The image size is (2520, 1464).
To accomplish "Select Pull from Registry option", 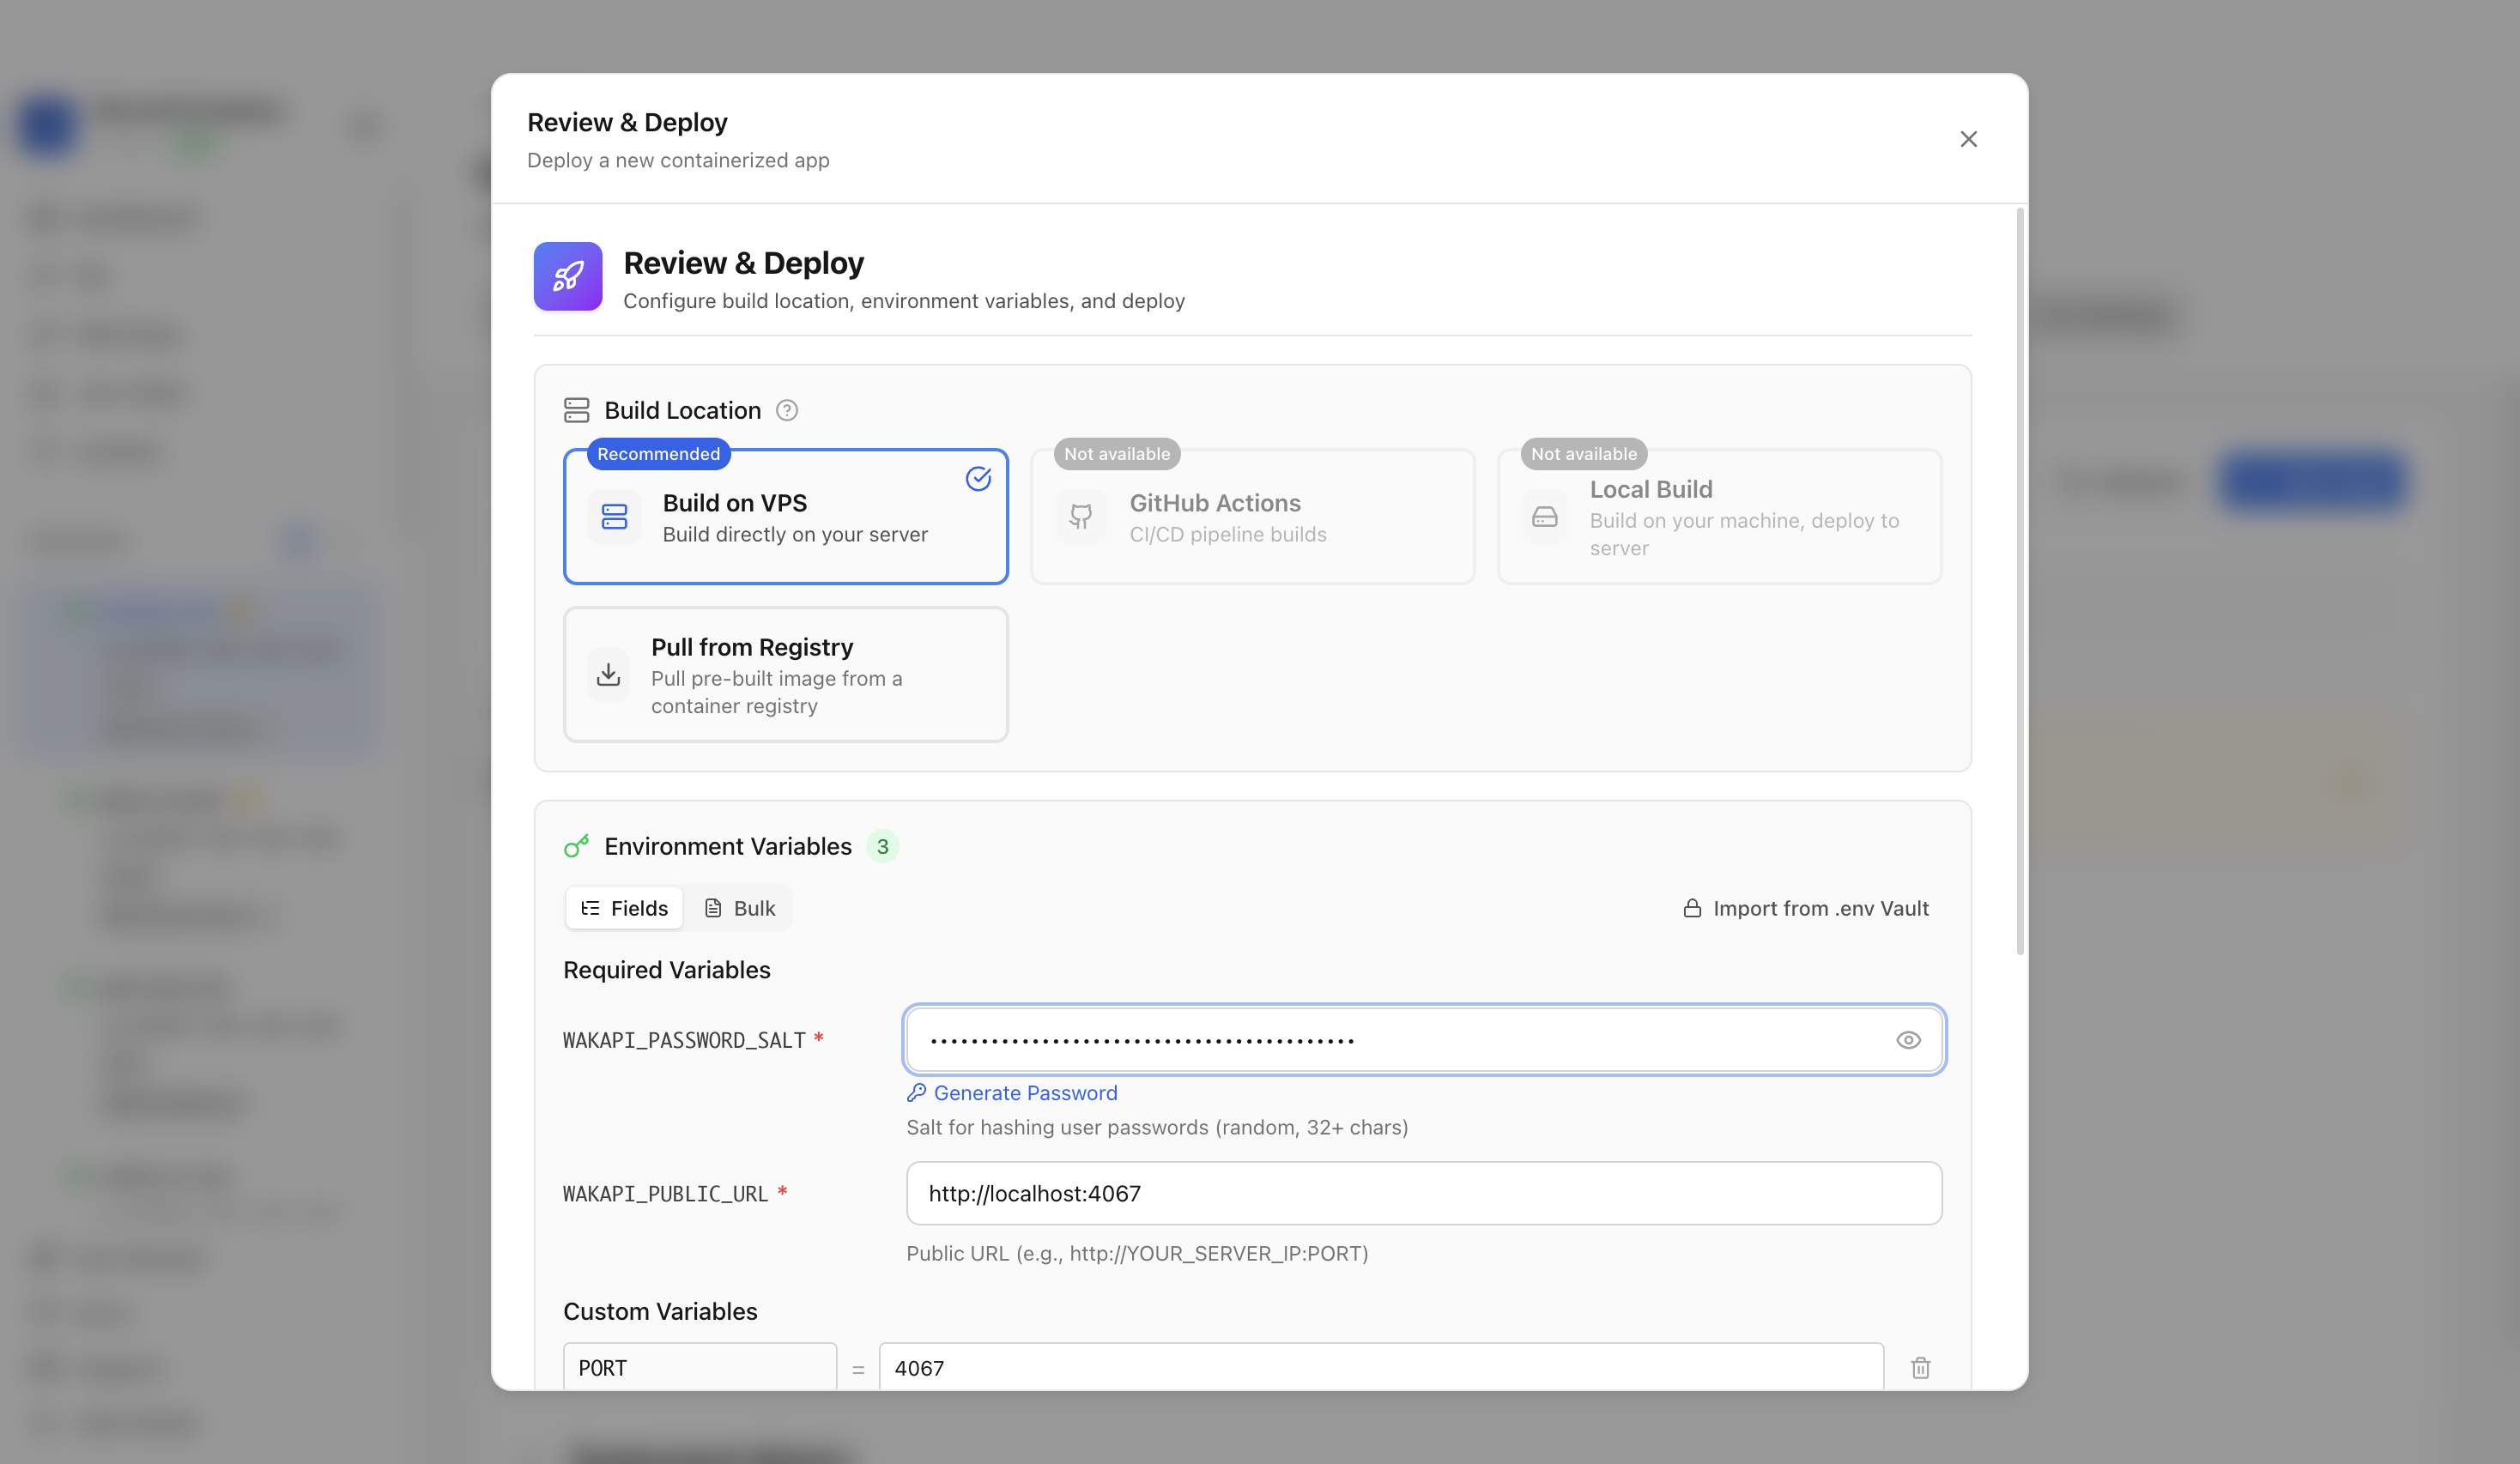I will [x=786, y=675].
